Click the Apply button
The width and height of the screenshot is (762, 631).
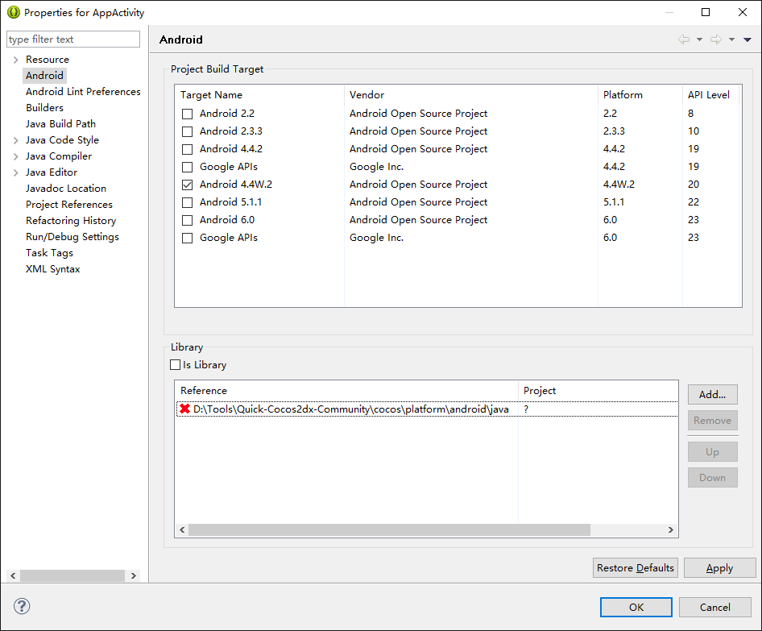tap(720, 568)
